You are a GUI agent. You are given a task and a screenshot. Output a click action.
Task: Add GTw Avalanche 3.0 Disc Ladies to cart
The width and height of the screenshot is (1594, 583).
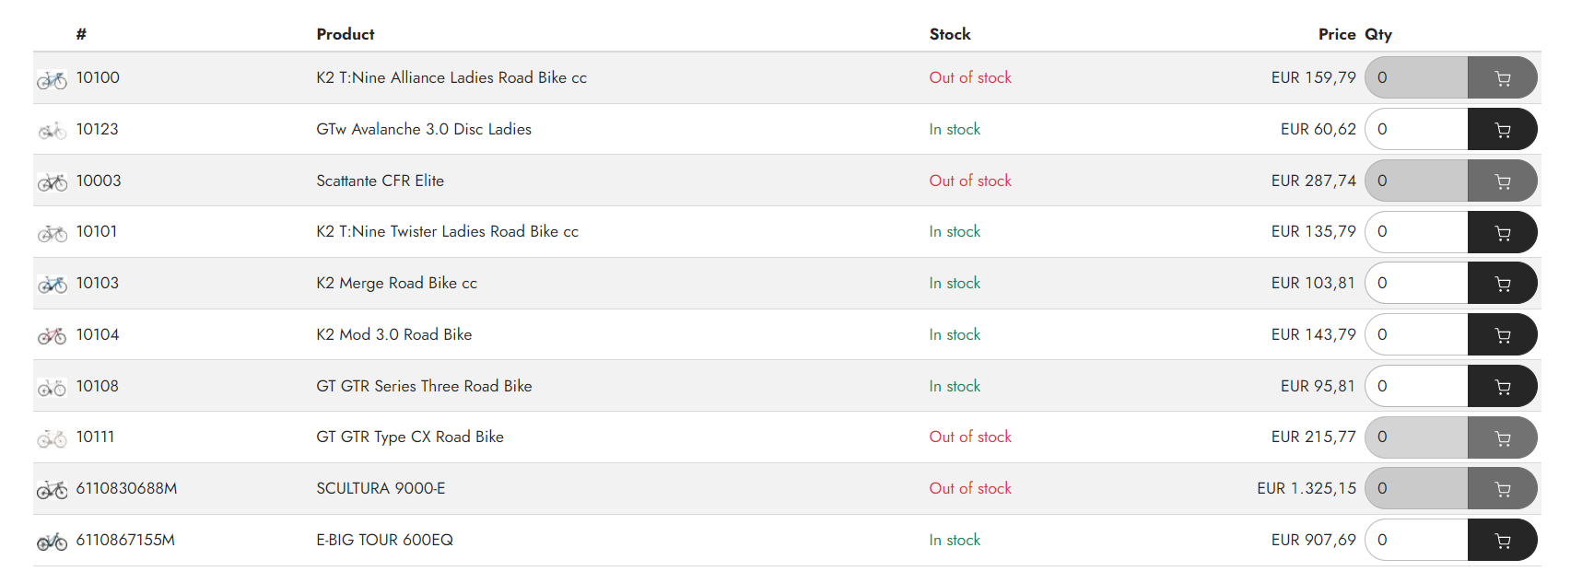[1502, 130]
